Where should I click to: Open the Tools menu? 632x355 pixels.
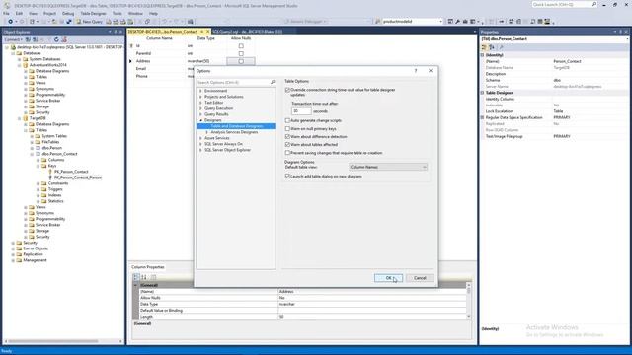tap(117, 13)
